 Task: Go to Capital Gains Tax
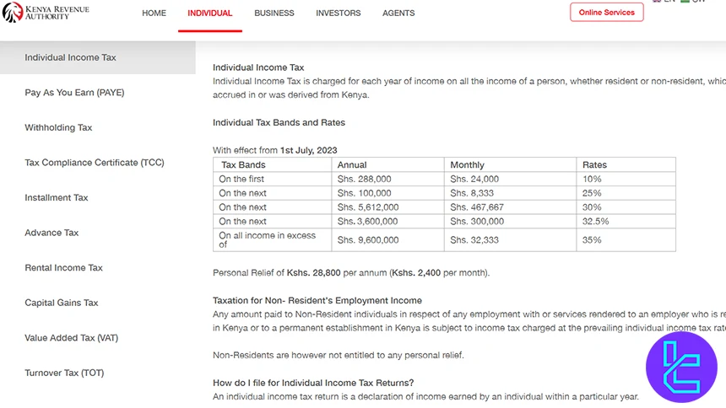pyautogui.click(x=61, y=303)
